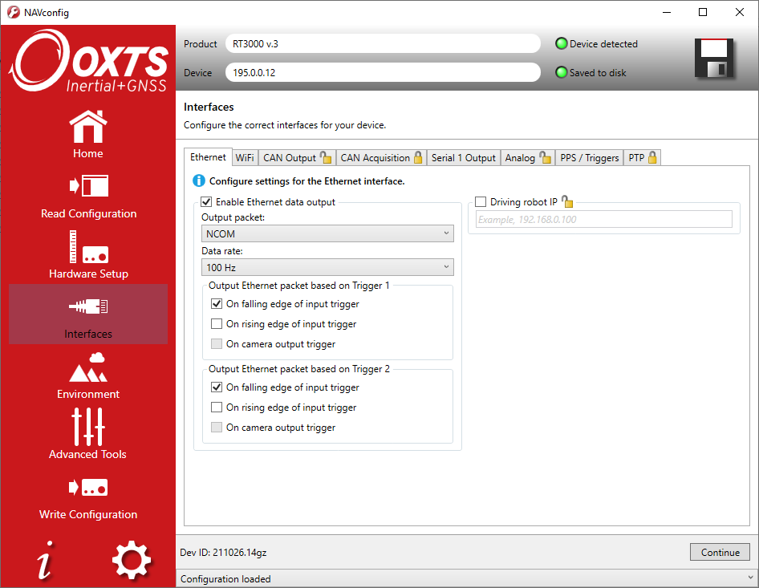Open the settings gear icon

131,559
